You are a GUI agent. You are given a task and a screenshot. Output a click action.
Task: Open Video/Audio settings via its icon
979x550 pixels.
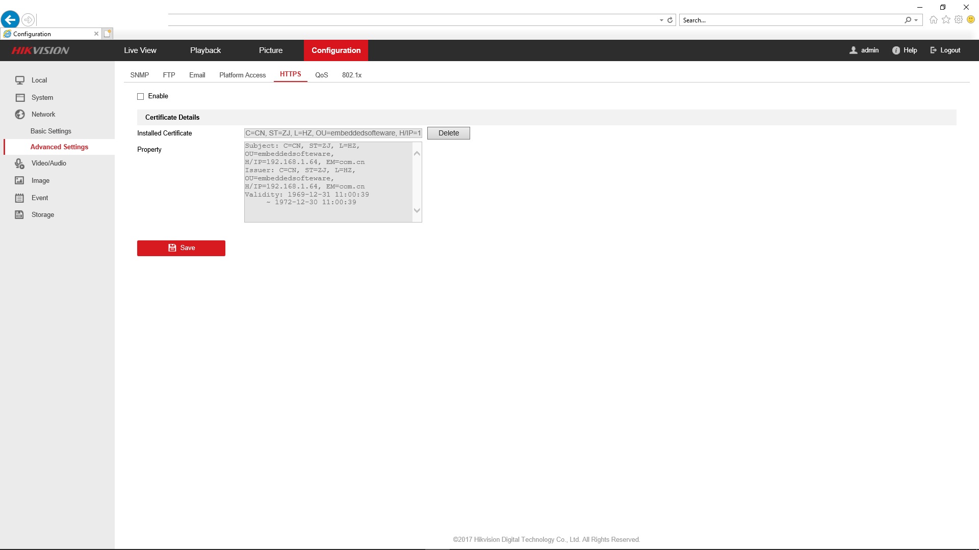pyautogui.click(x=20, y=163)
